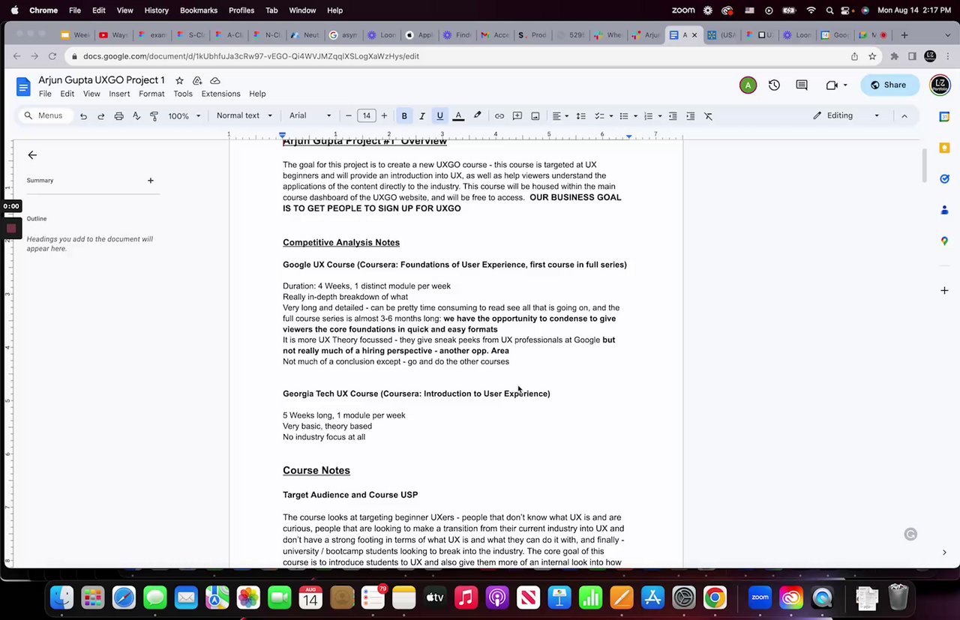Open Google Keep side panel icon
The image size is (960, 620).
click(x=944, y=148)
